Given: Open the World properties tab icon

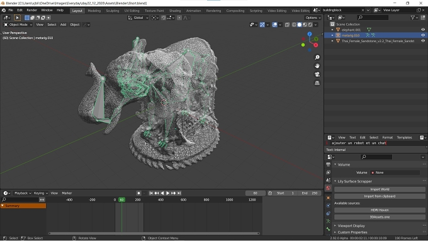Looking at the screenshot, I should pos(328,188).
